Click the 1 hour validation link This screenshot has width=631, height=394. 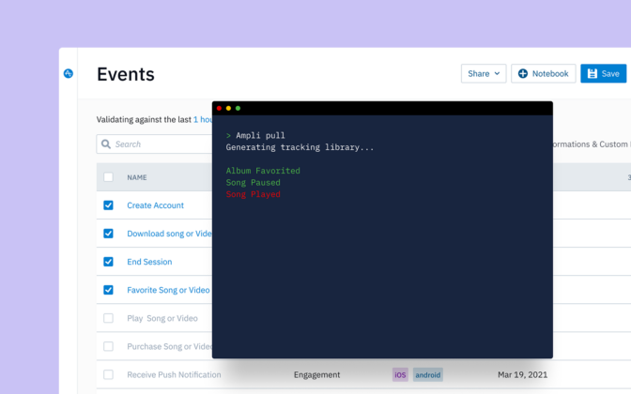tap(203, 119)
